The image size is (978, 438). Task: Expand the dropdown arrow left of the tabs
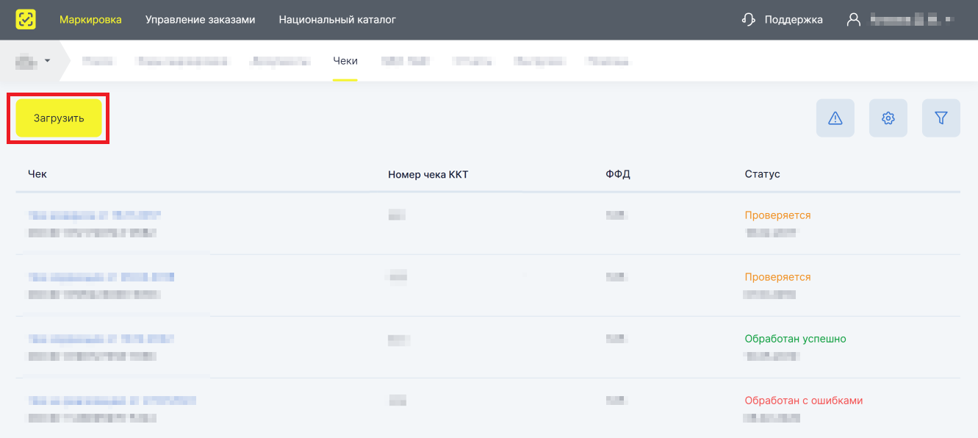[x=47, y=61]
